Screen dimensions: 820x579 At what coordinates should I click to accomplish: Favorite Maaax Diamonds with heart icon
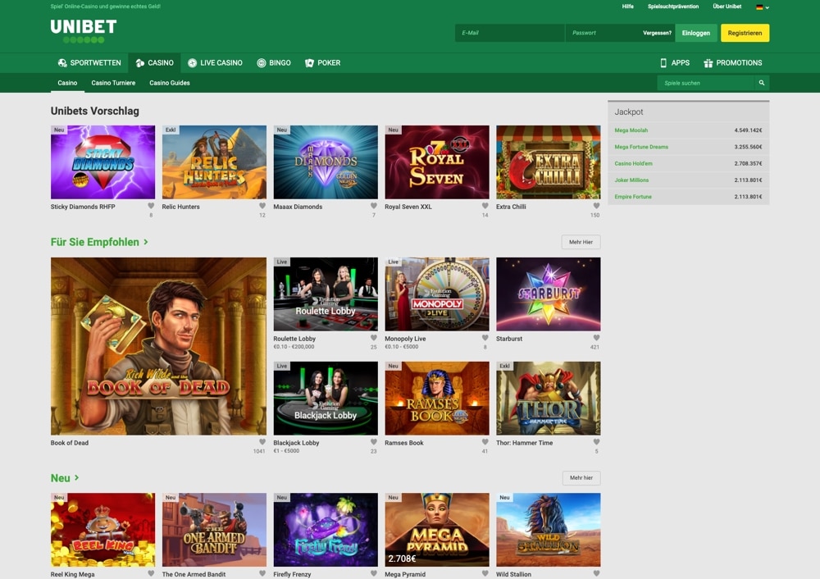374,206
